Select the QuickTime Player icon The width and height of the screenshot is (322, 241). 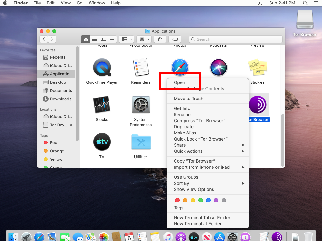click(x=102, y=67)
